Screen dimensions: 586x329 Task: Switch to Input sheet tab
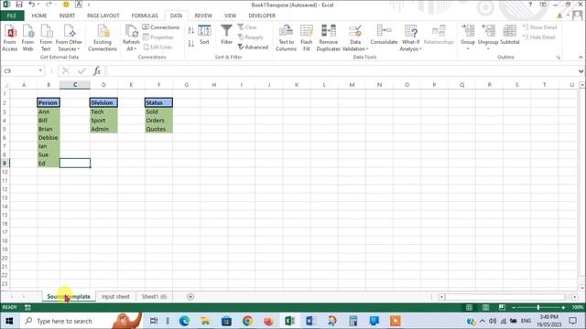coord(115,296)
